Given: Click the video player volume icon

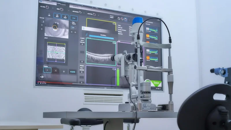Looking at the screenshot, I should (x=41, y=83).
